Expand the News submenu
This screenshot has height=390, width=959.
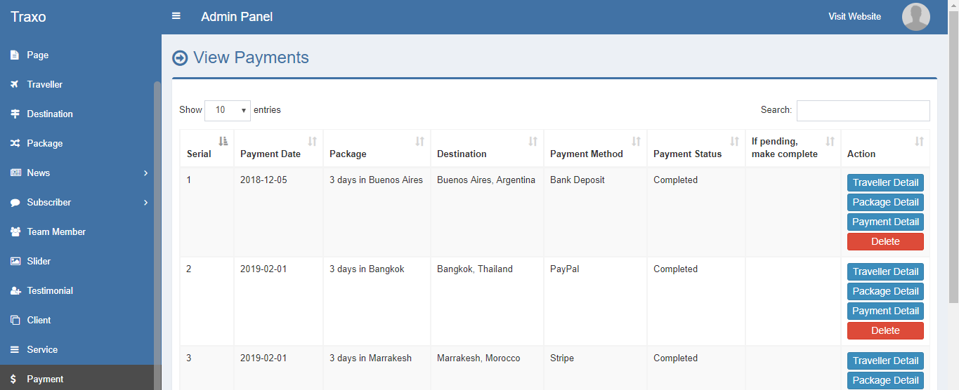coord(145,173)
